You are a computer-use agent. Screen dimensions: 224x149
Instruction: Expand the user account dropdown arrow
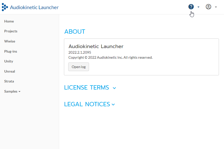216,7
